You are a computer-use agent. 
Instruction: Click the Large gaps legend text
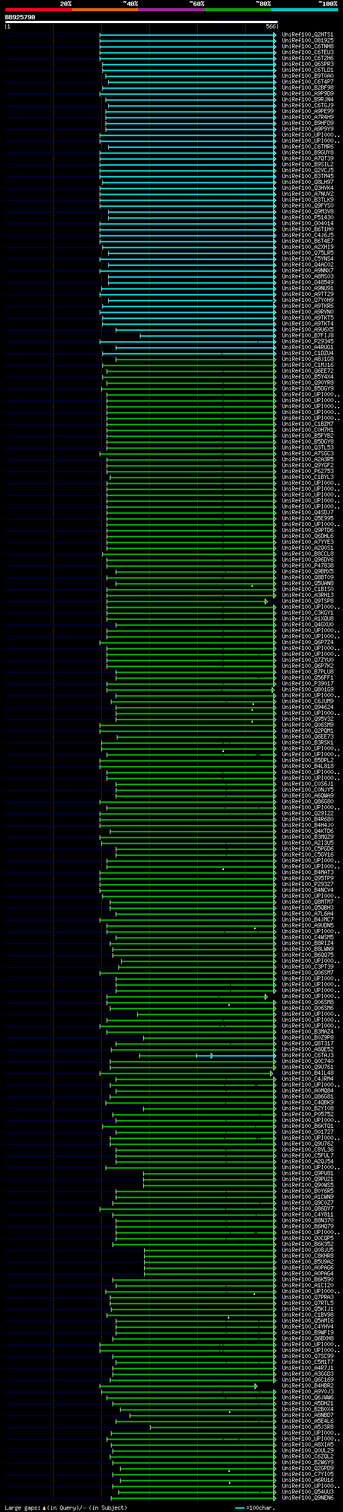(x=66, y=1508)
